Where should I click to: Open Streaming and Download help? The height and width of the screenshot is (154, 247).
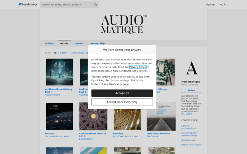pyautogui.click(x=189, y=134)
